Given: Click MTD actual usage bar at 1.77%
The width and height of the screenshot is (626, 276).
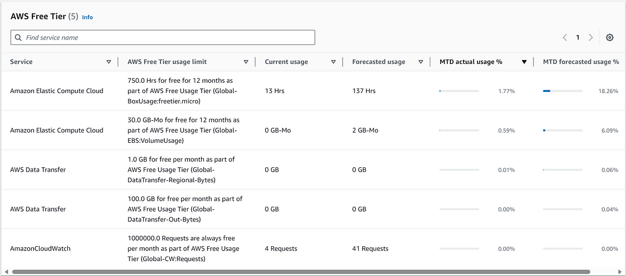Looking at the screenshot, I should tap(459, 91).
